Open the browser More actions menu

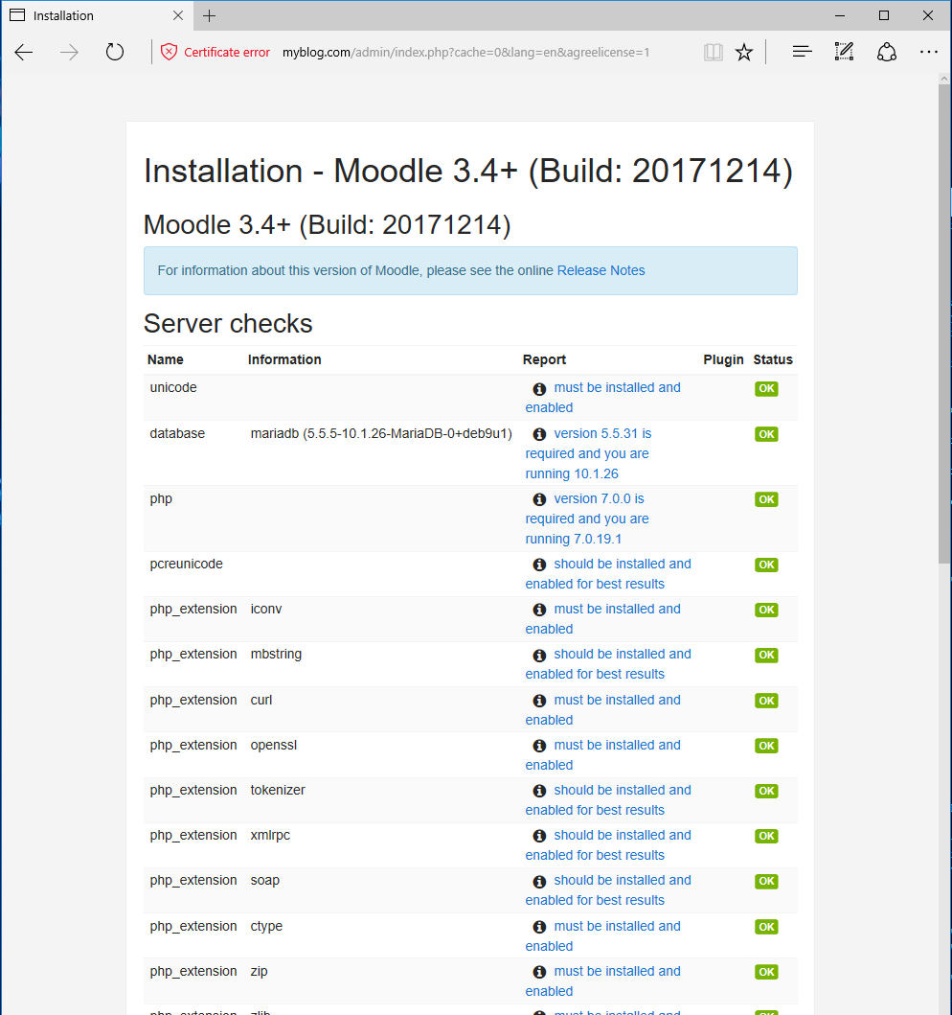[x=929, y=52]
